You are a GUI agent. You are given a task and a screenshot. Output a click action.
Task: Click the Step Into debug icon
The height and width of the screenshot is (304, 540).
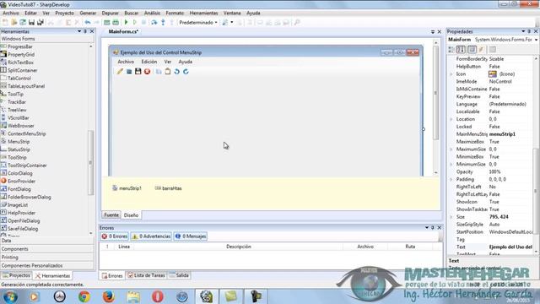click(163, 23)
